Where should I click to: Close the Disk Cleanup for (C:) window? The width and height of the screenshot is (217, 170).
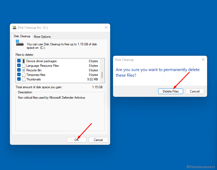coord(106,27)
